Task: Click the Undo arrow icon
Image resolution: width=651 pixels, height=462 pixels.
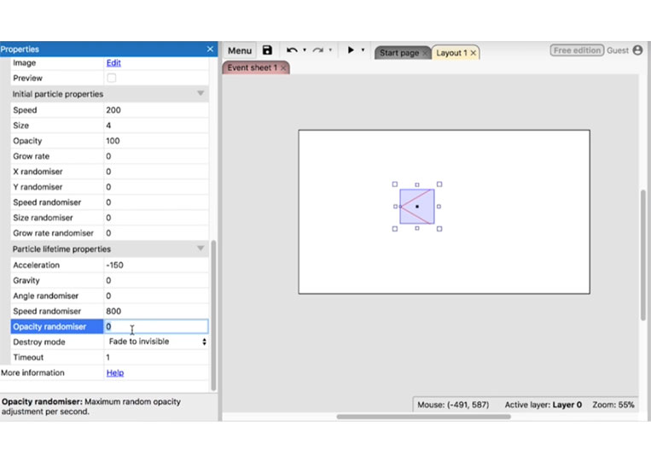Action: (292, 50)
